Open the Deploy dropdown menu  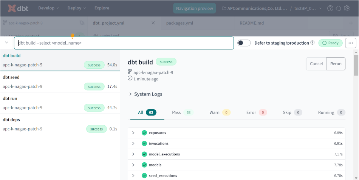click(77, 8)
